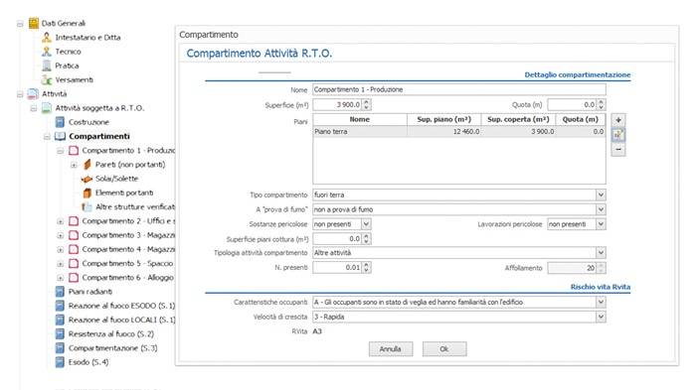Open Tipologia attività compartimento dropdown

(601, 253)
